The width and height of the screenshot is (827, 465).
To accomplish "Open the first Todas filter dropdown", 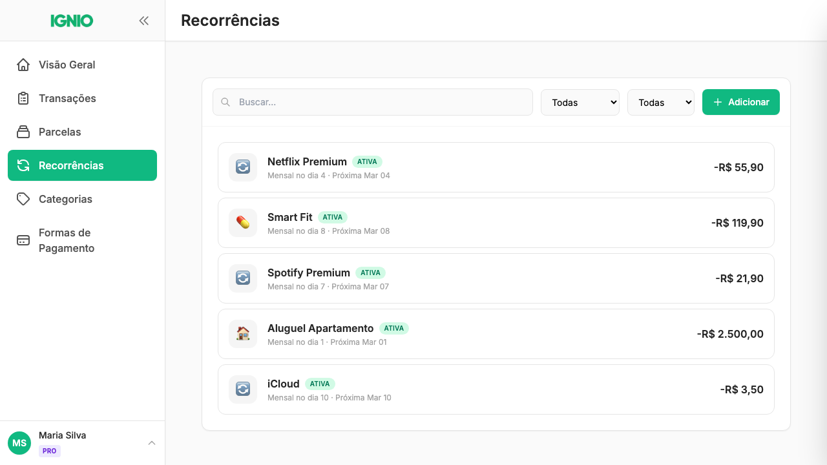I will (580, 102).
